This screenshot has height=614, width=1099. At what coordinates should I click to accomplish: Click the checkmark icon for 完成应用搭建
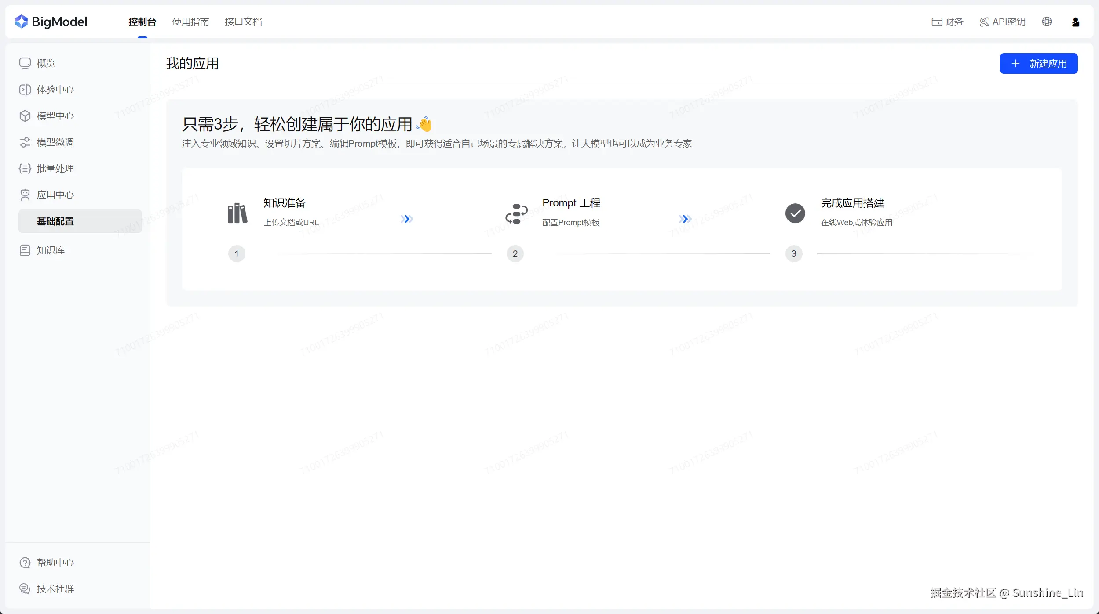(x=795, y=213)
